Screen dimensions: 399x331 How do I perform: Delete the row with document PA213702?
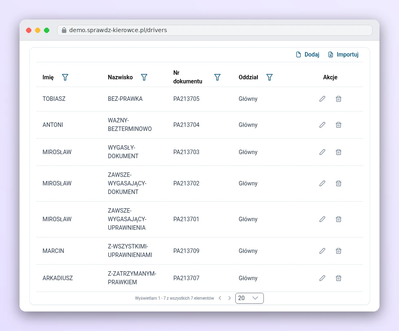coord(338,183)
